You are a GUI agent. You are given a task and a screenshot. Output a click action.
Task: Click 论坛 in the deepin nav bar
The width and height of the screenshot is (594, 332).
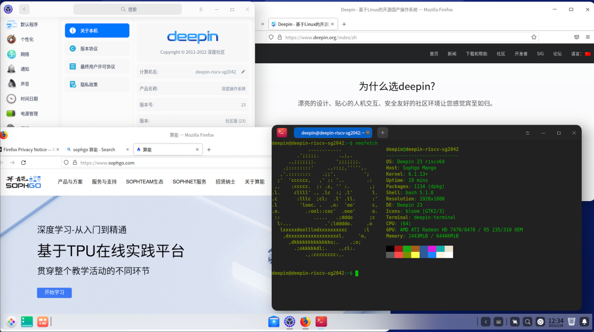click(557, 54)
